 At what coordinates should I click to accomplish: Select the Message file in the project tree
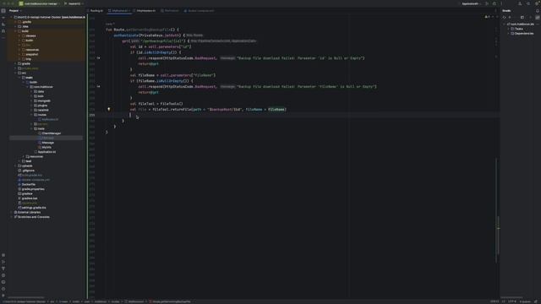(x=47, y=143)
